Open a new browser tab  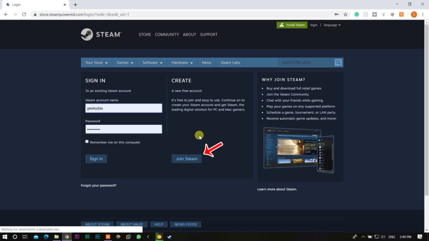coord(75,5)
